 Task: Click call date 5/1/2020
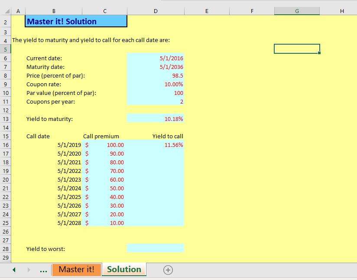[69, 153]
